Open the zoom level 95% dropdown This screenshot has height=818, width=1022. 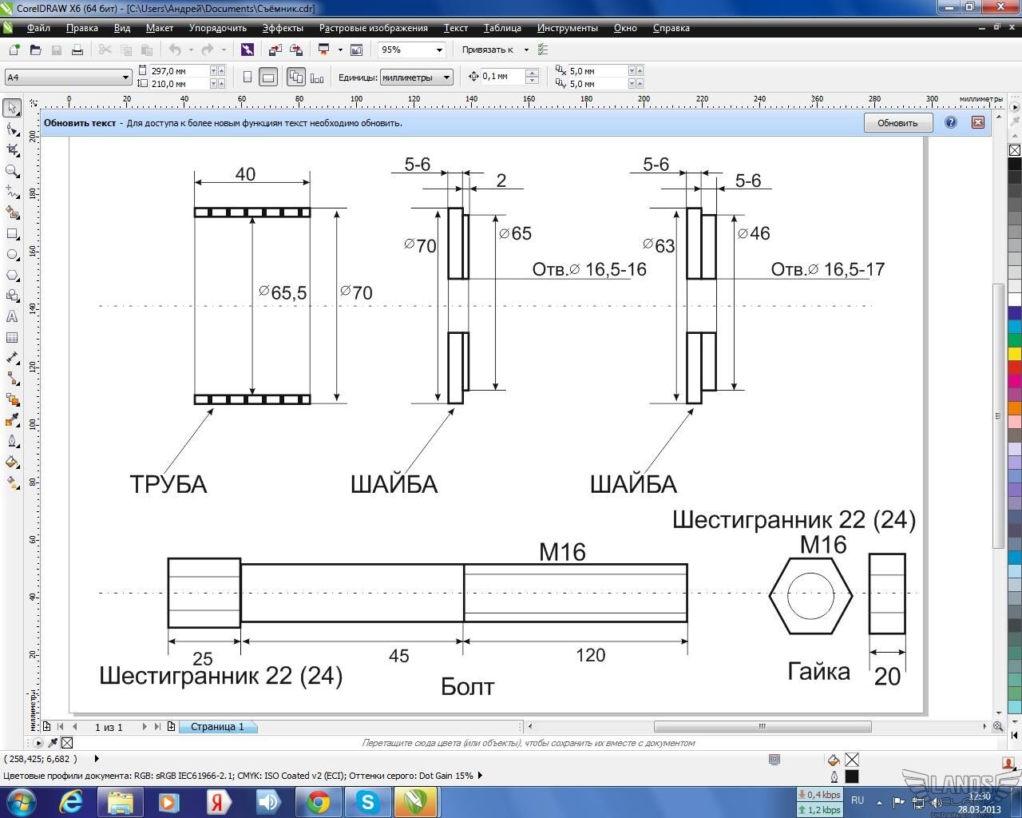click(x=438, y=50)
